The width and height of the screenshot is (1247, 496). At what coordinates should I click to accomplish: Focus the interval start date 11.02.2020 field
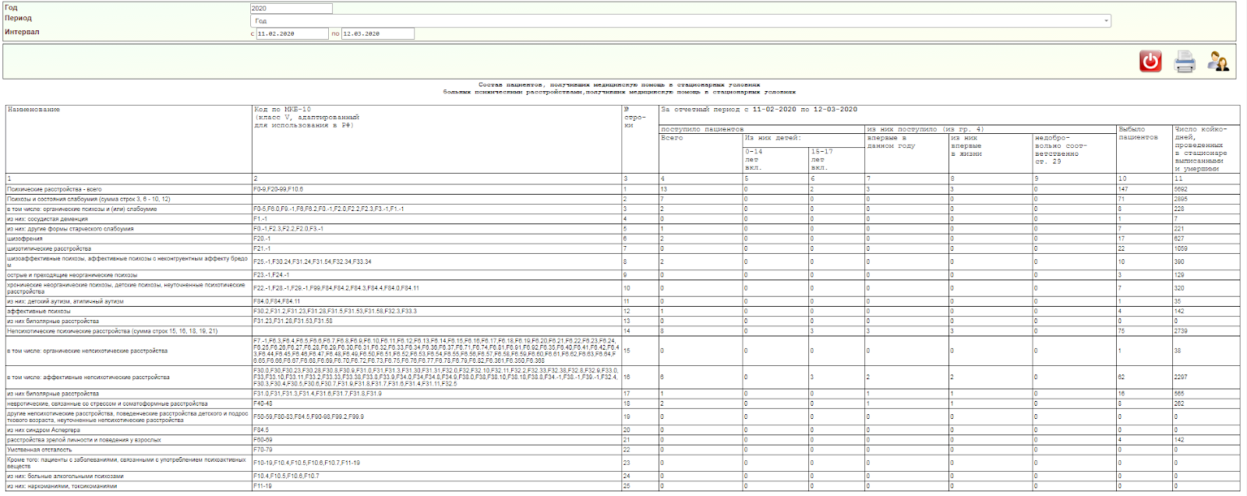click(292, 34)
